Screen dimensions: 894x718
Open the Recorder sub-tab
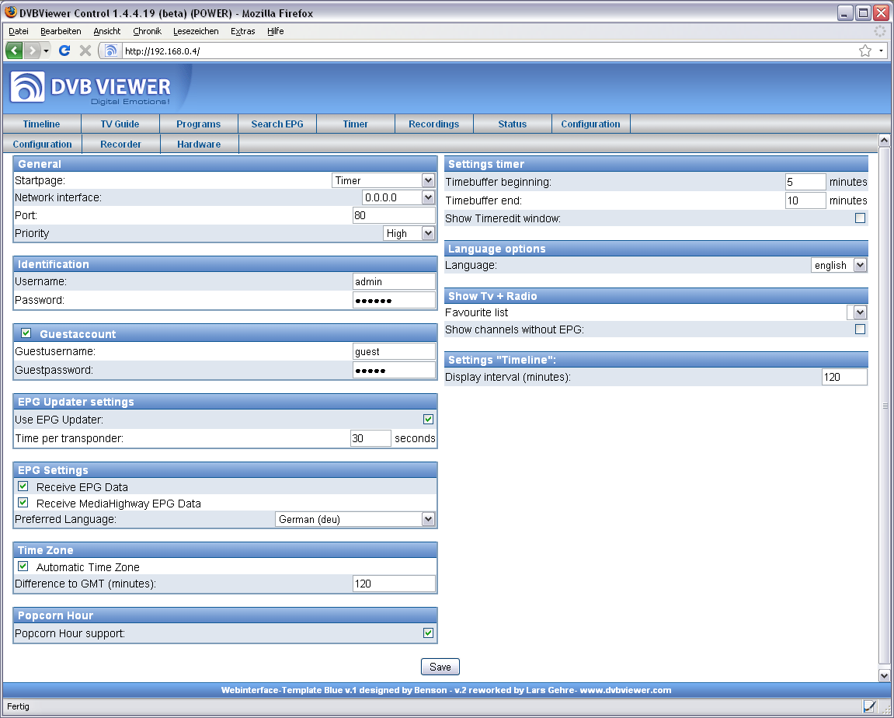120,144
